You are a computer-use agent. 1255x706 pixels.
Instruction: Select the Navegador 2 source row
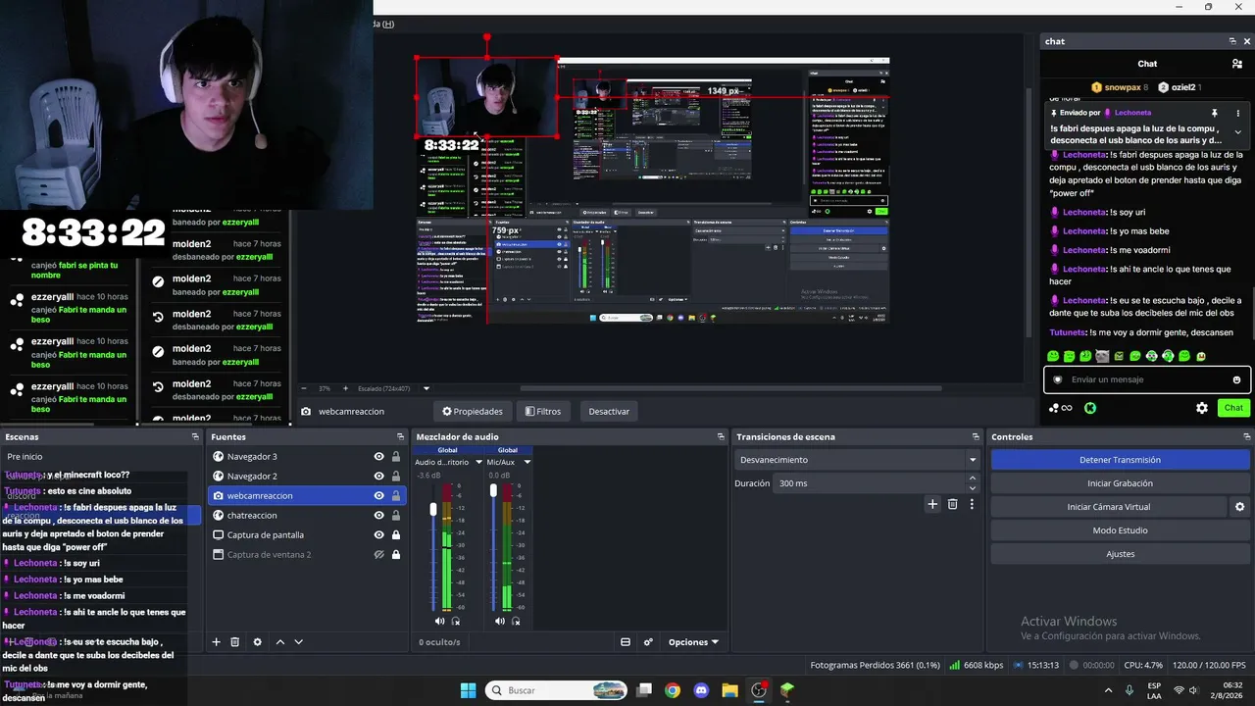pyautogui.click(x=307, y=476)
